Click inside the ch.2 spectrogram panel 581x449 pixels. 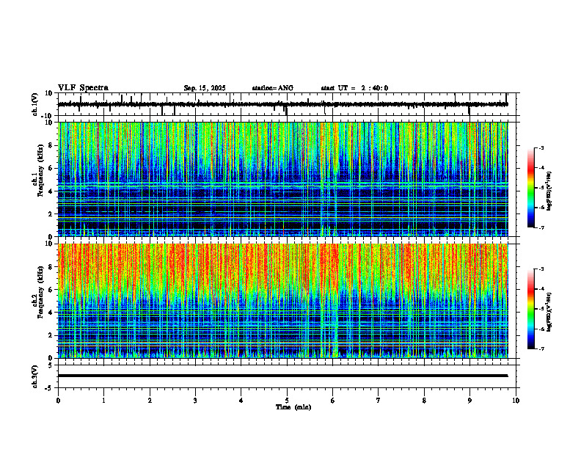[x=282, y=301]
